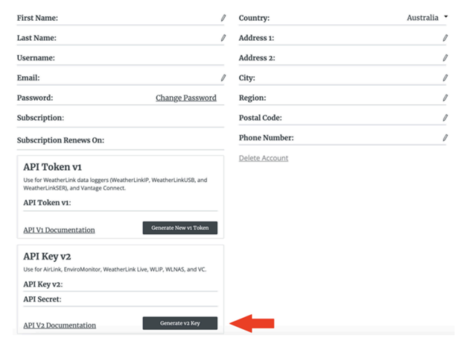Click the First Name field
This screenshot has width=463, height=357.
click(121, 18)
